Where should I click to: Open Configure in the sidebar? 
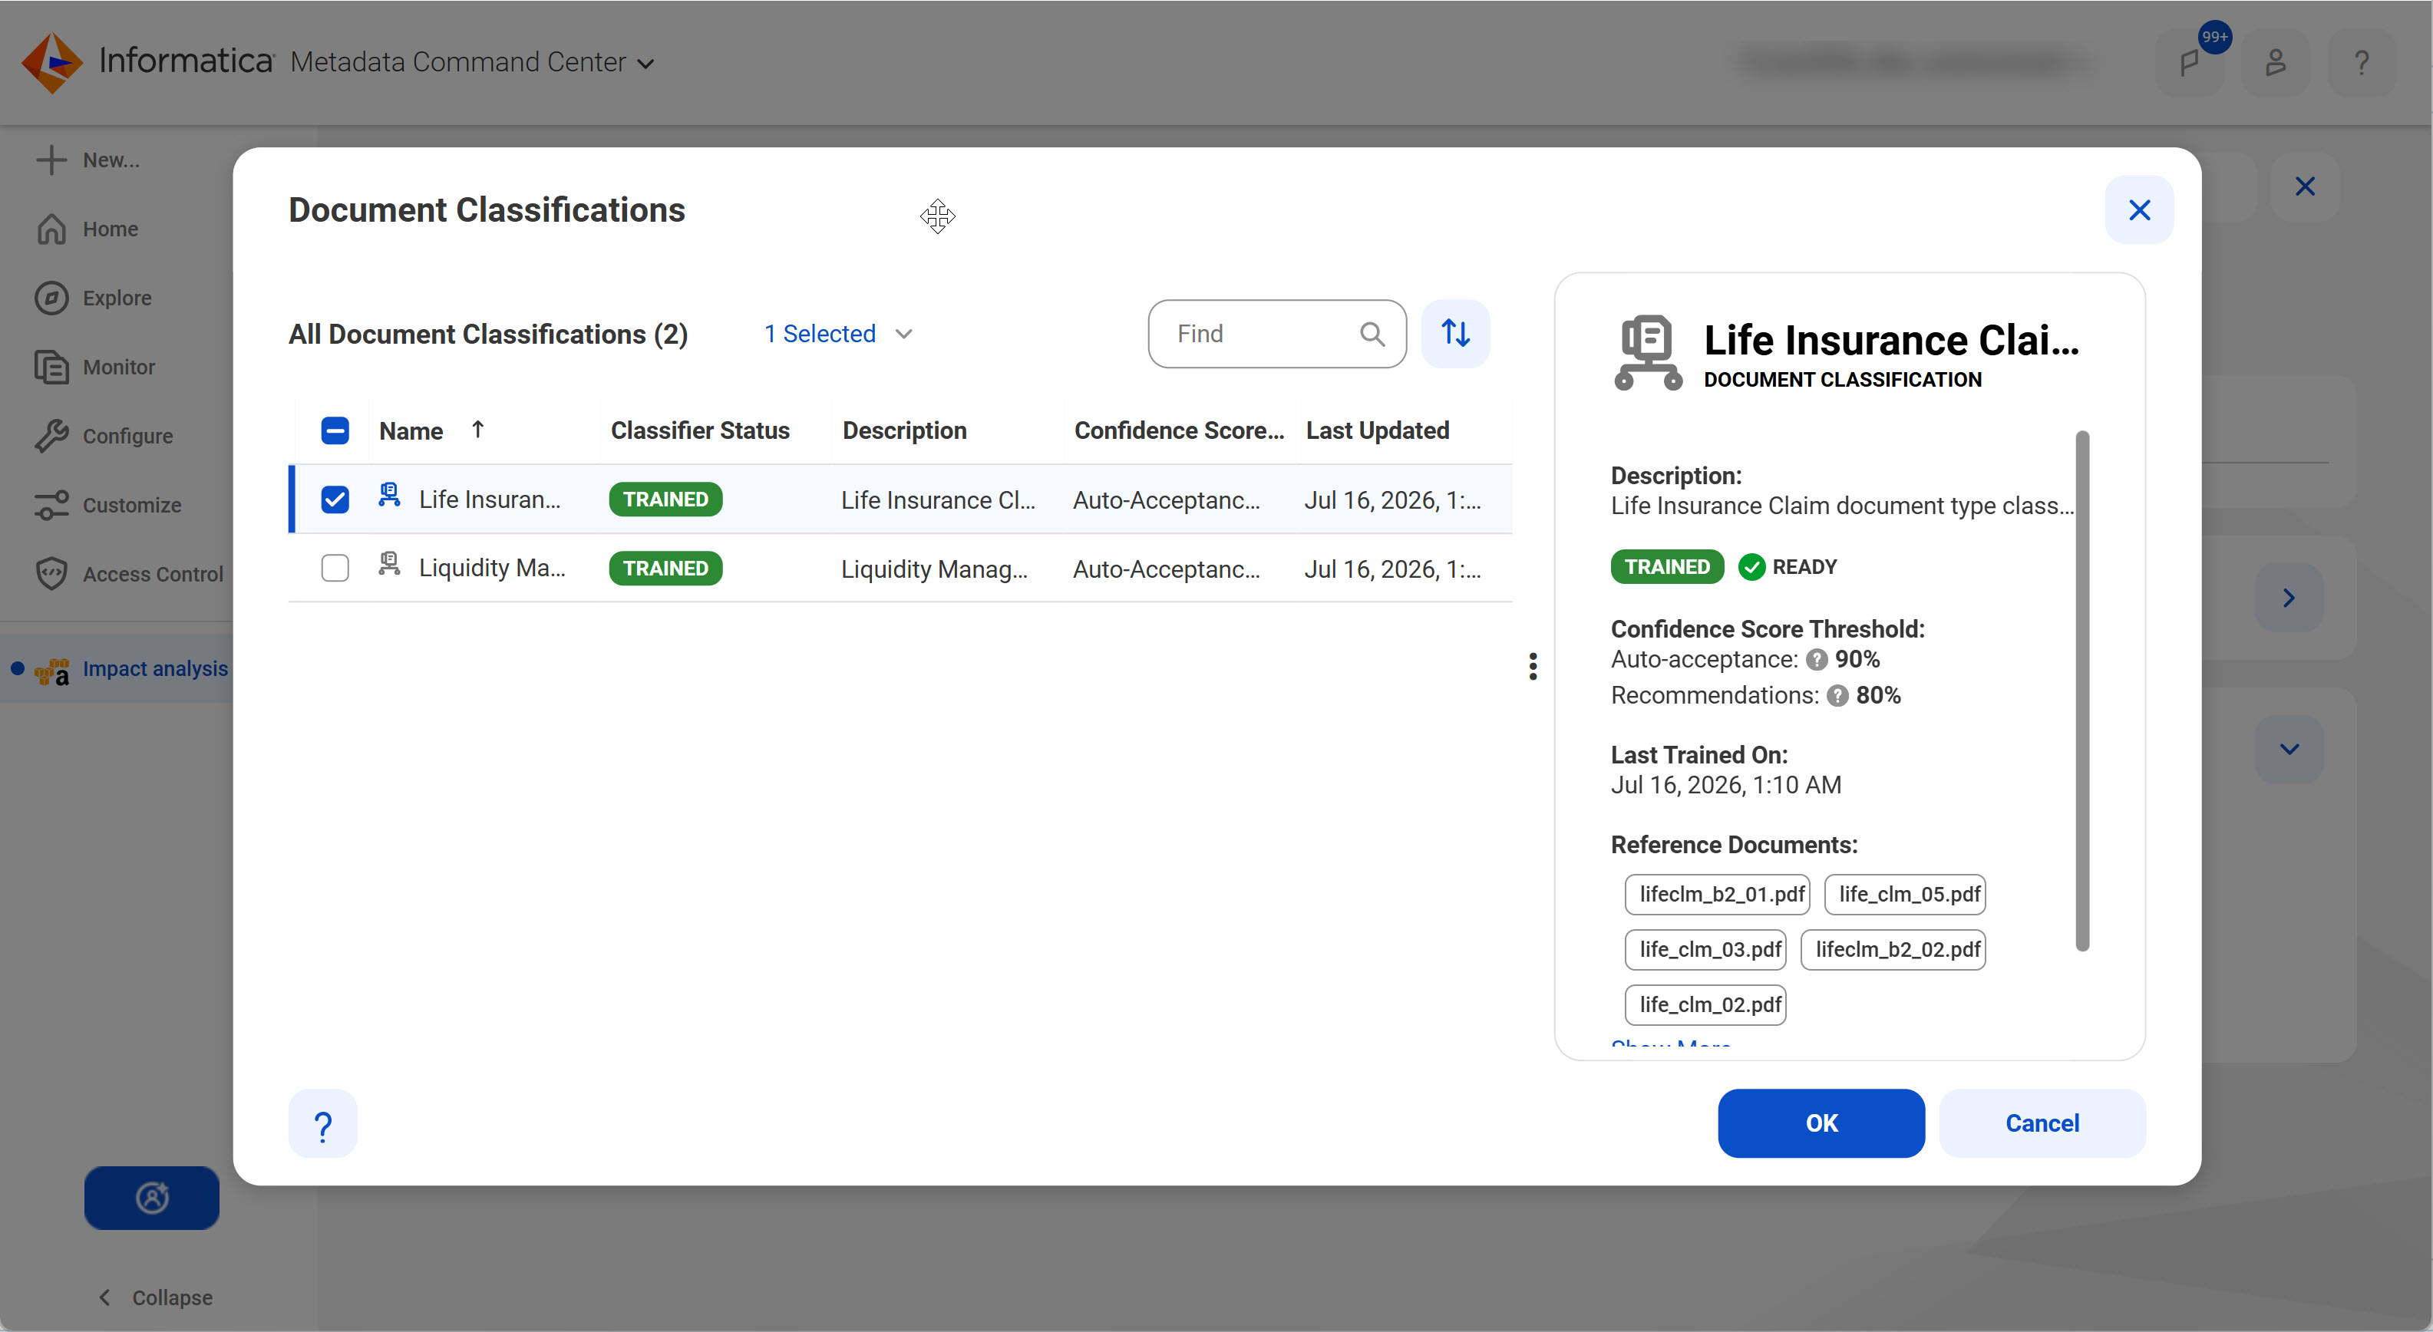[x=104, y=435]
